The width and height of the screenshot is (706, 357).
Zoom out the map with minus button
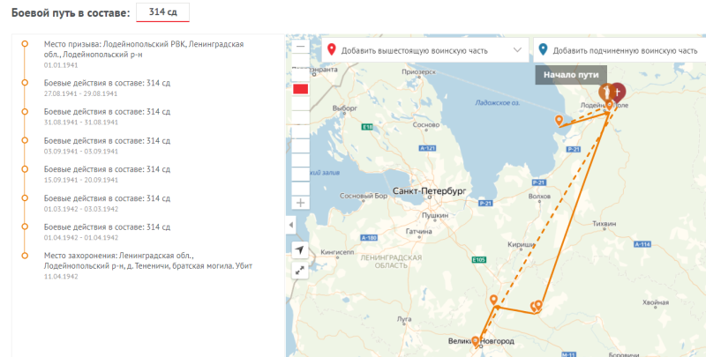301,46
